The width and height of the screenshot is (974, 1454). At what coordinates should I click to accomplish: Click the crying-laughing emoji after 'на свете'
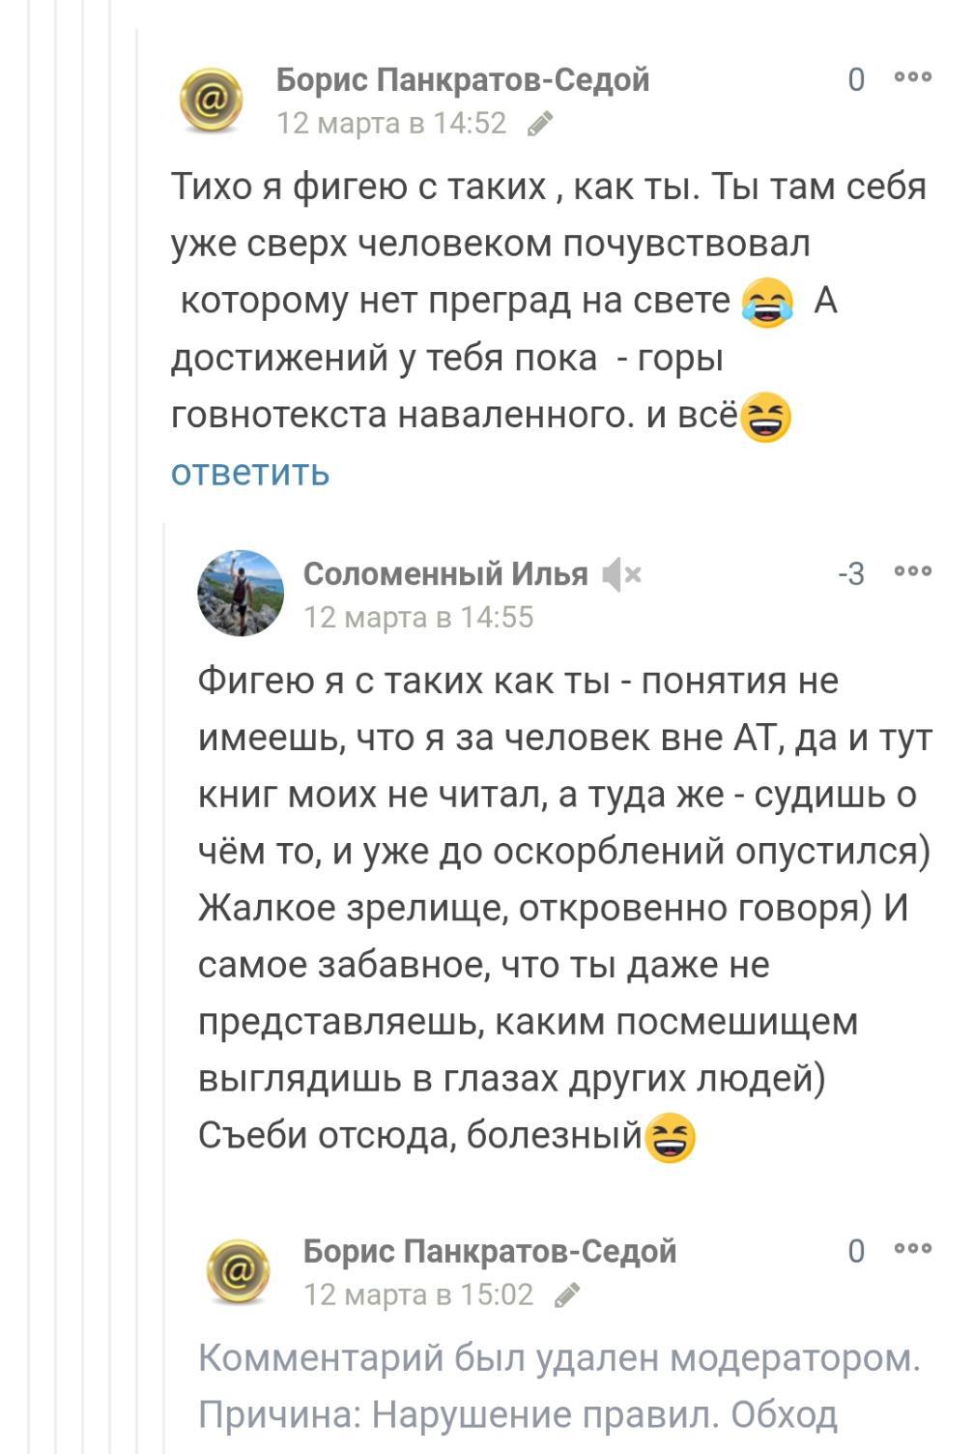(x=767, y=303)
